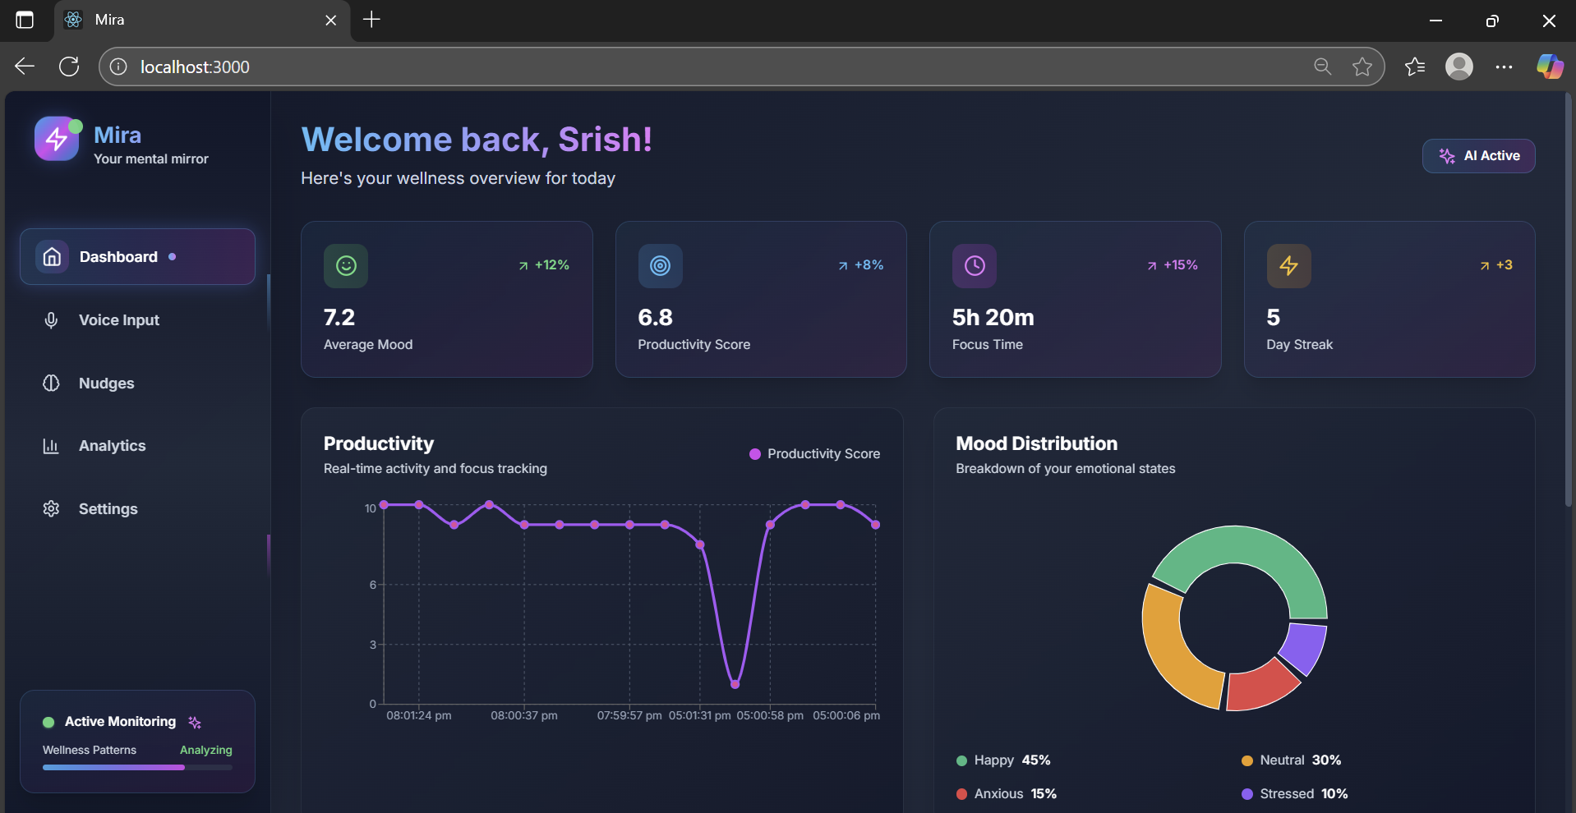
Task: Open Analytics via the bar chart icon
Action: tap(50, 446)
